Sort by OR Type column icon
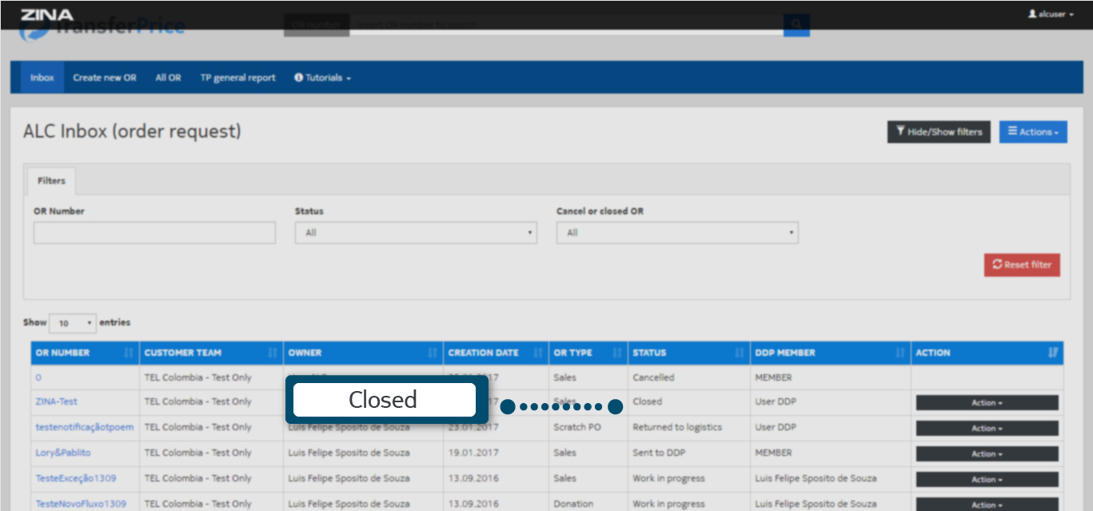The width and height of the screenshot is (1093, 511). pyautogui.click(x=617, y=353)
